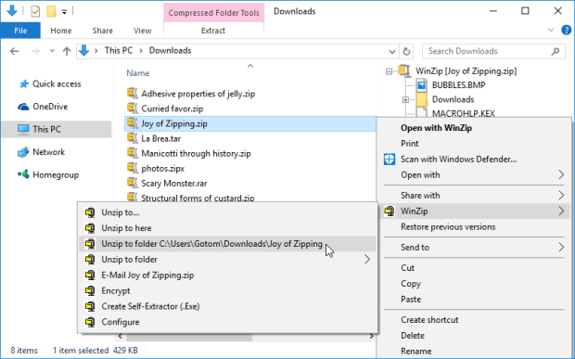Select This PC in navigation pane

(x=56, y=129)
